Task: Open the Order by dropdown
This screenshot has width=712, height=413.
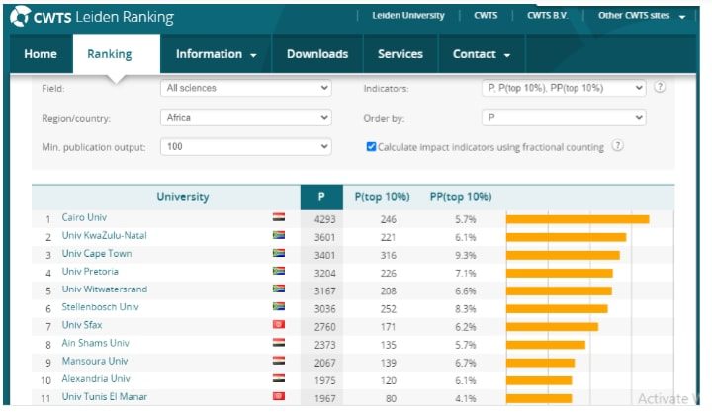Action: point(564,118)
